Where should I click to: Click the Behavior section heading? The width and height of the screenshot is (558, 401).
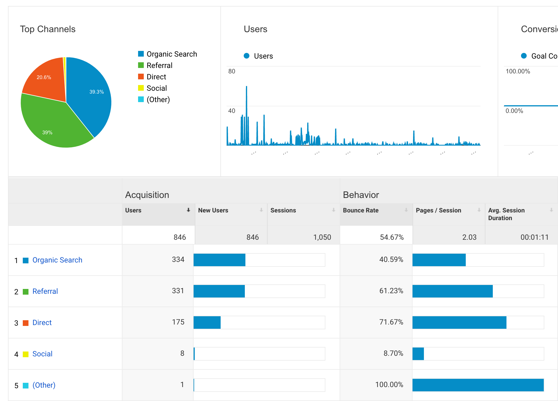(x=361, y=195)
